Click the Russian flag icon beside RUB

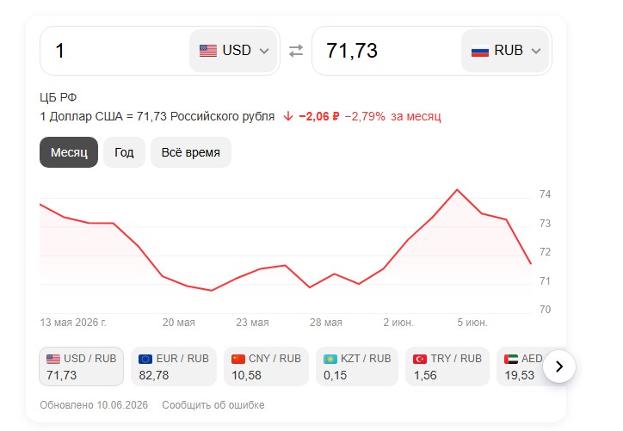pyautogui.click(x=479, y=52)
